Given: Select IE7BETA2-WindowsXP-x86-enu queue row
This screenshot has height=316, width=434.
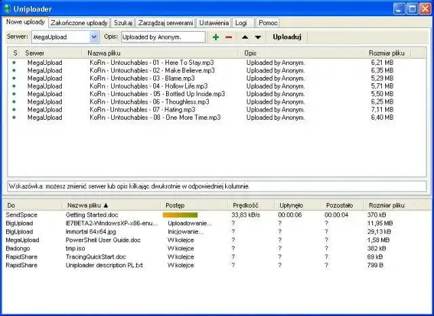Looking at the screenshot, I should (x=111, y=223).
